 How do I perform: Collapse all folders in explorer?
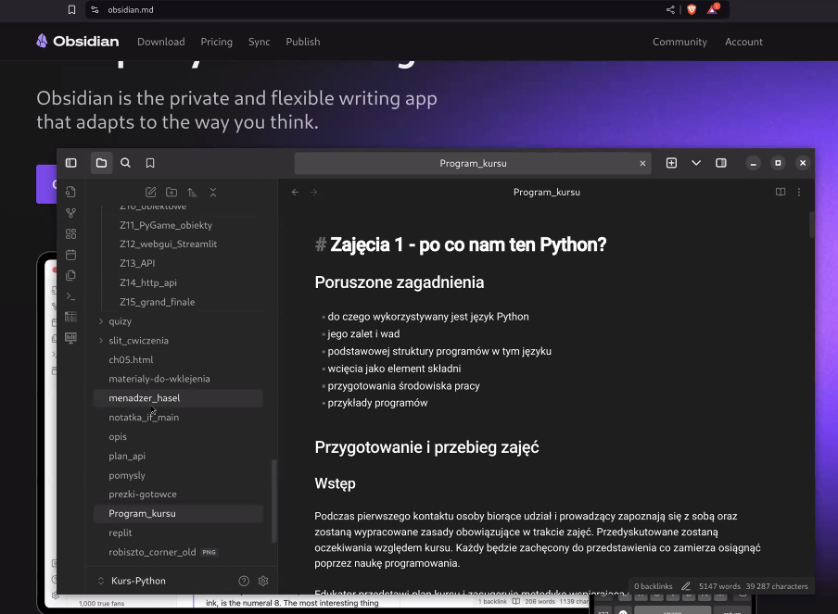pyautogui.click(x=213, y=193)
